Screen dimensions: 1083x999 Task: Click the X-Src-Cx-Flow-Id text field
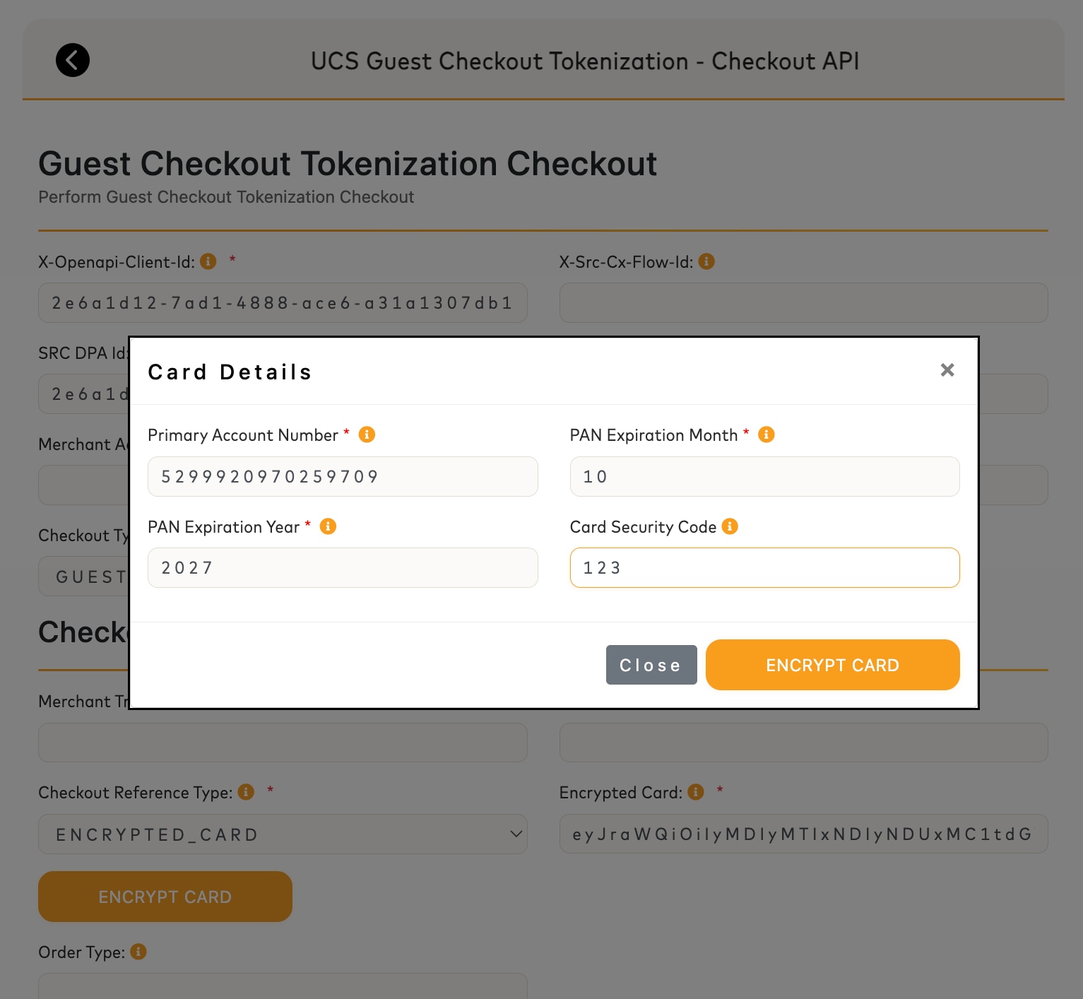[x=803, y=303]
